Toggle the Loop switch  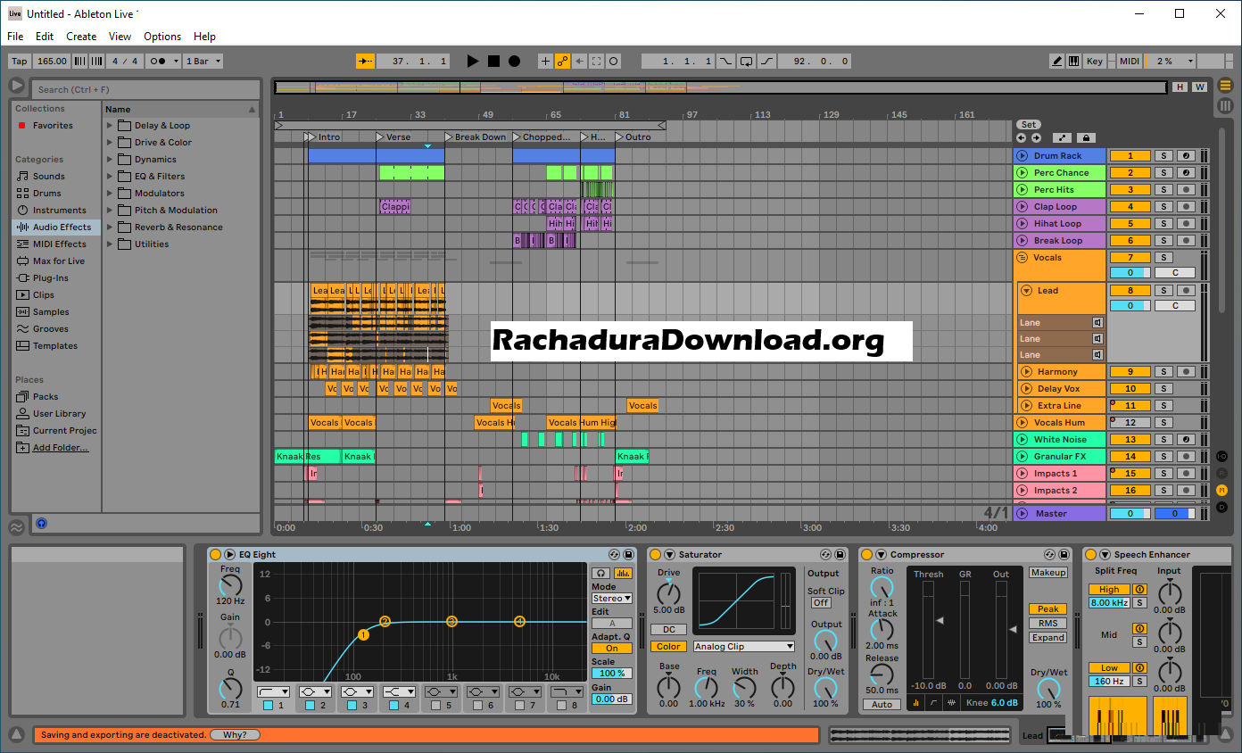point(747,61)
